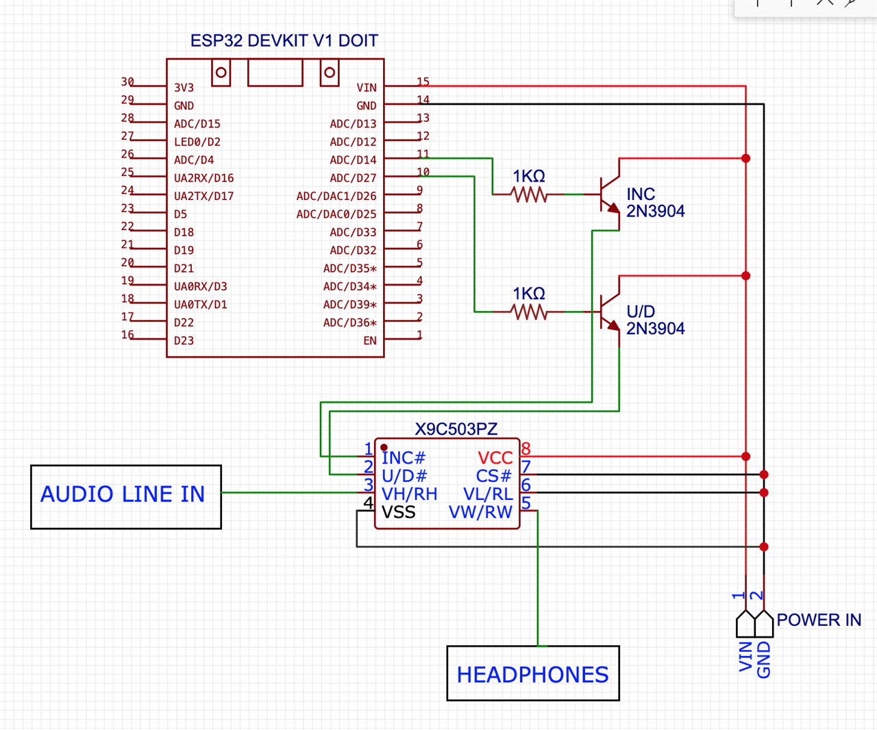Select the 1KΩ resistor feeding the U/D transistor
Screen dimensions: 877x730
point(529,312)
